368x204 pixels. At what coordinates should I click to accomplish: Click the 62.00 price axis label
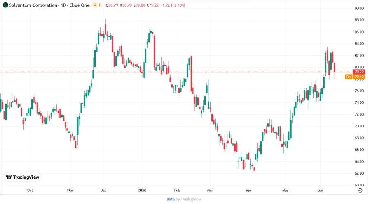point(359,173)
